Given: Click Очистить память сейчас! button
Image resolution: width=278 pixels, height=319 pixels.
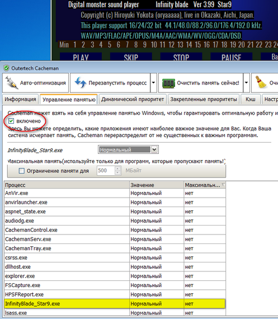Looking at the screenshot, I should tap(201, 83).
